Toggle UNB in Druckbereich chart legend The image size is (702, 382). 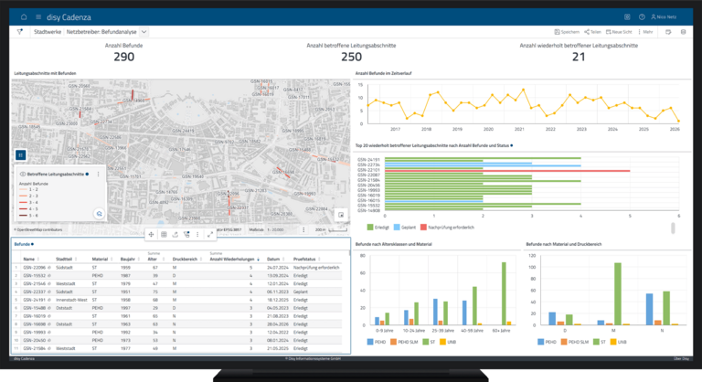point(619,342)
